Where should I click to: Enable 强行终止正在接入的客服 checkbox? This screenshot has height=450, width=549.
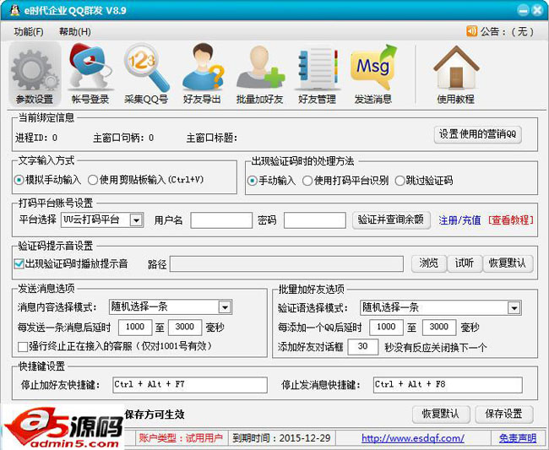coord(23,347)
